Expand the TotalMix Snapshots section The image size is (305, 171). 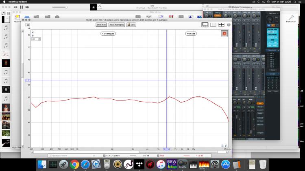(272, 50)
